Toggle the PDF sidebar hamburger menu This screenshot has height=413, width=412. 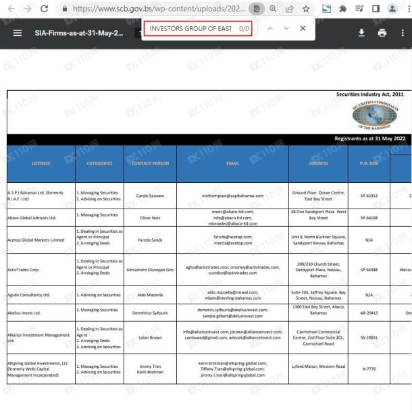[x=18, y=33]
